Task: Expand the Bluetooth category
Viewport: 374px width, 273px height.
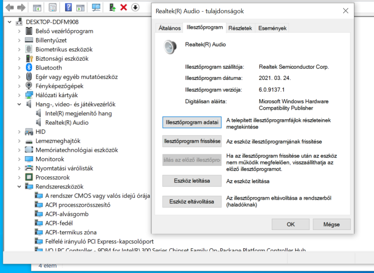Action: (19, 68)
